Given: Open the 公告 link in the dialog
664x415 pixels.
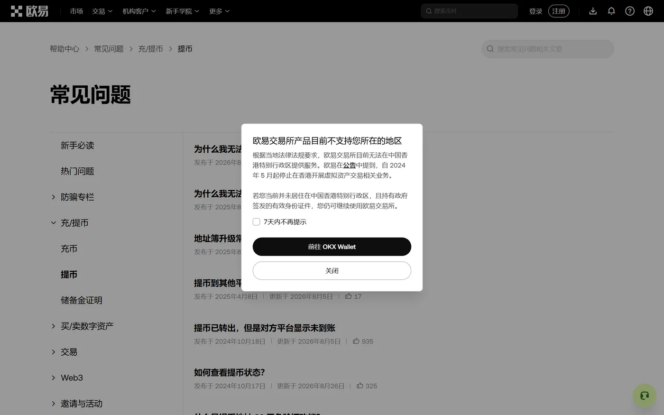Looking at the screenshot, I should [350, 165].
